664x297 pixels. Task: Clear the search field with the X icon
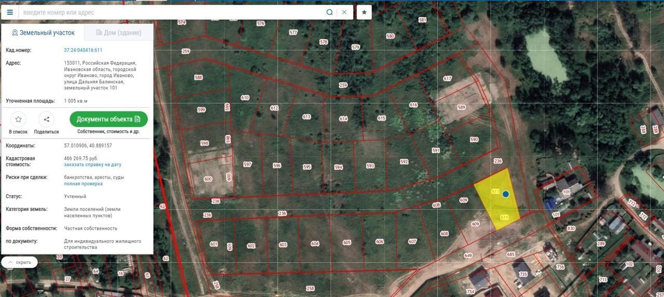(344, 12)
